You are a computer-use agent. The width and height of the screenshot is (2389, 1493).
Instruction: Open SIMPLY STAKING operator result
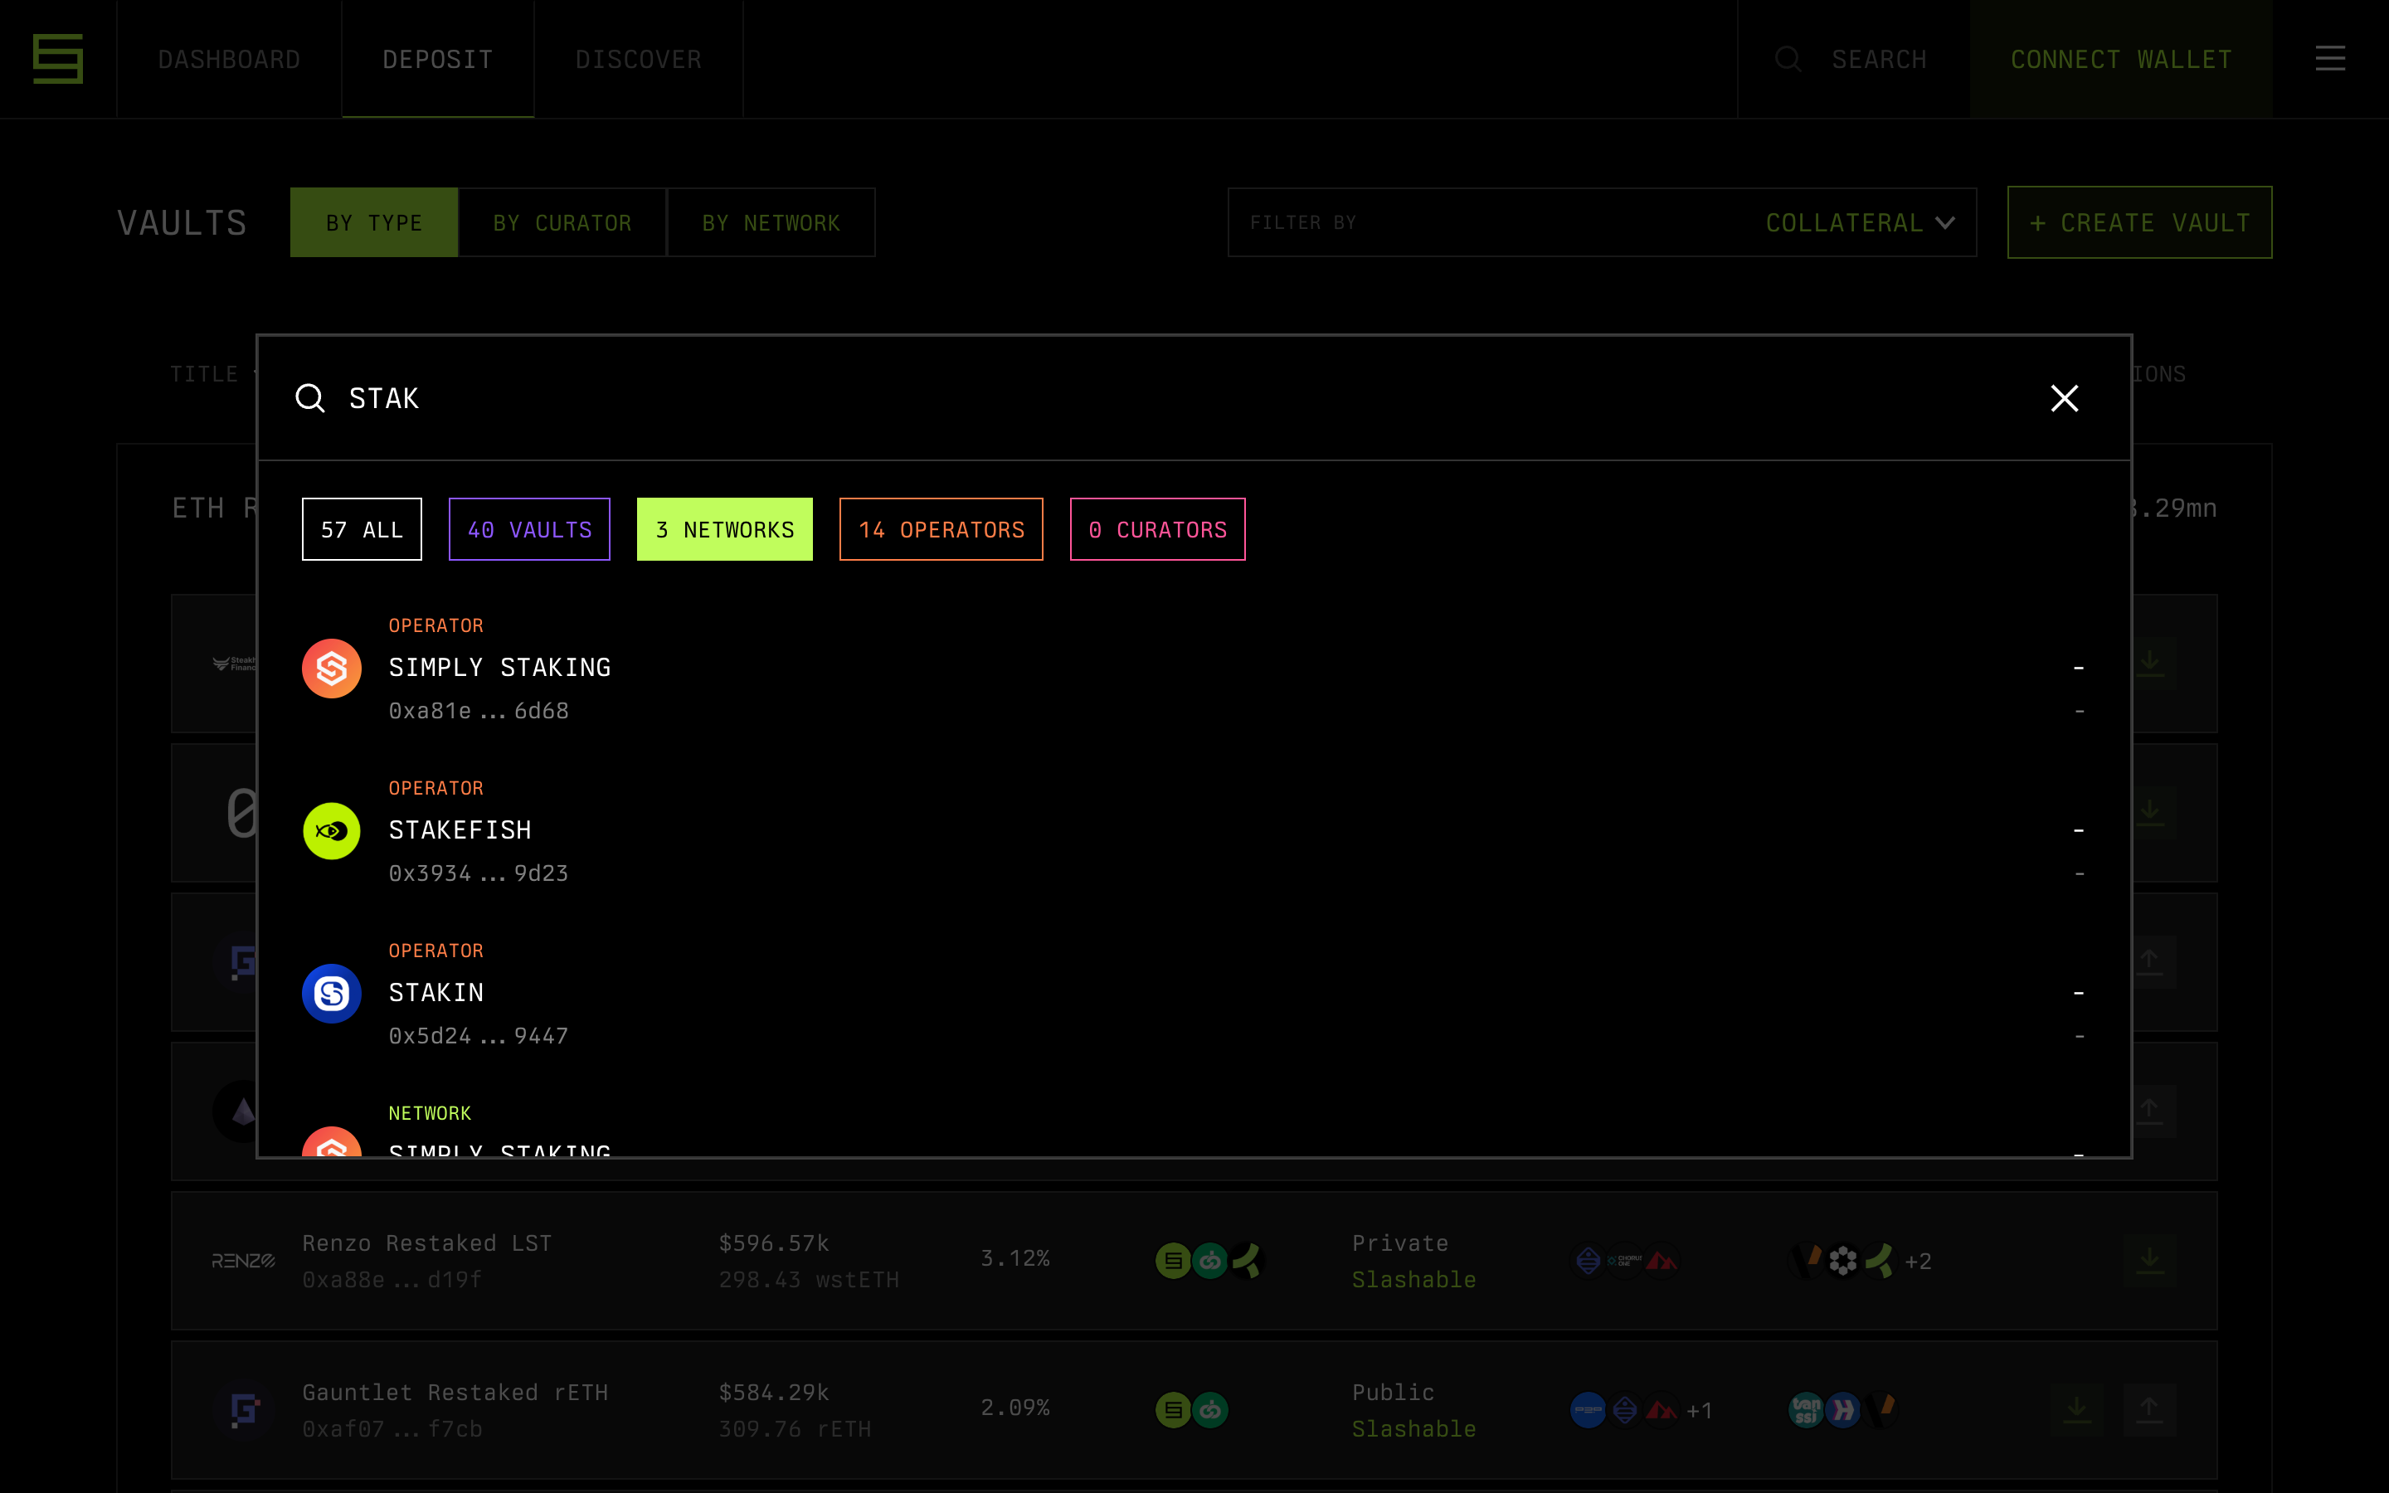click(x=499, y=668)
